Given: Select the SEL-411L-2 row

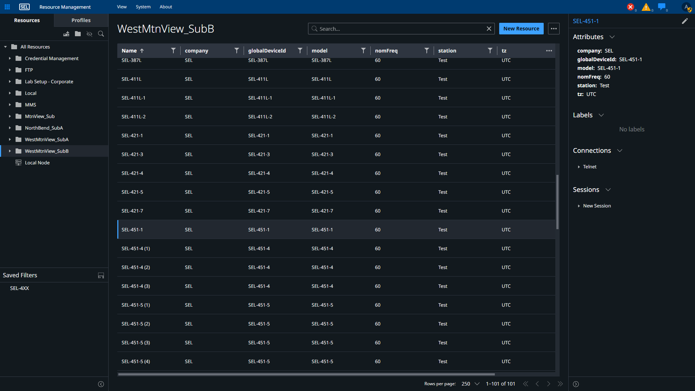Looking at the screenshot, I should pos(336,117).
